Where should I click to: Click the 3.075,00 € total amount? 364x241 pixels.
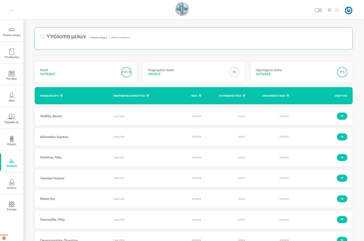[47, 74]
